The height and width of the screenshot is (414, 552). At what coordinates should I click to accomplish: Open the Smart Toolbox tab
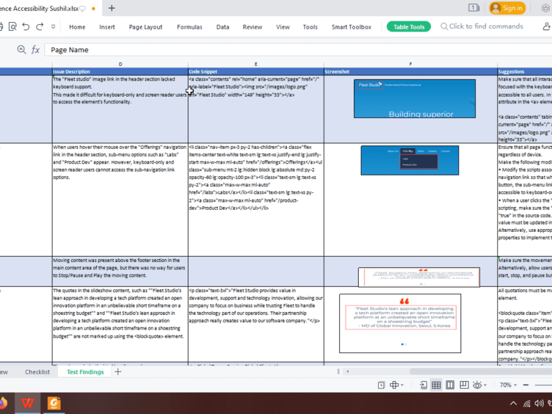click(351, 27)
